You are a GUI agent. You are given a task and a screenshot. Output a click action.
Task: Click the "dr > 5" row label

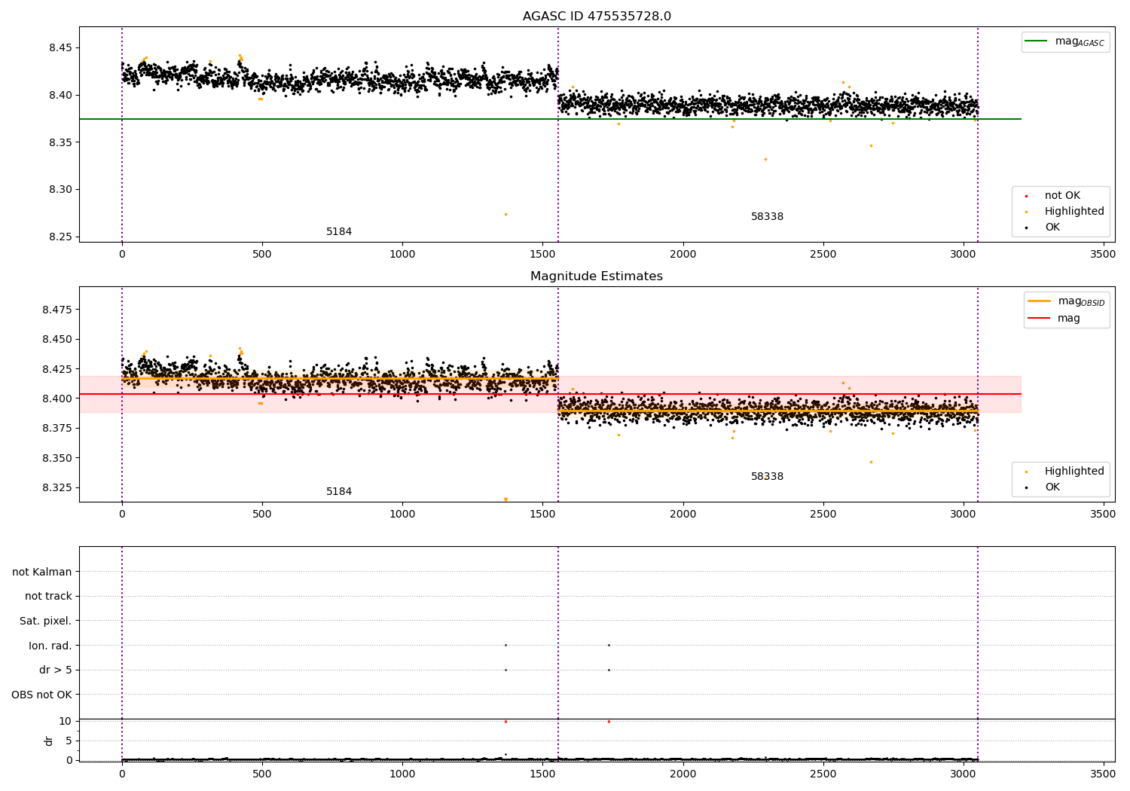point(56,670)
